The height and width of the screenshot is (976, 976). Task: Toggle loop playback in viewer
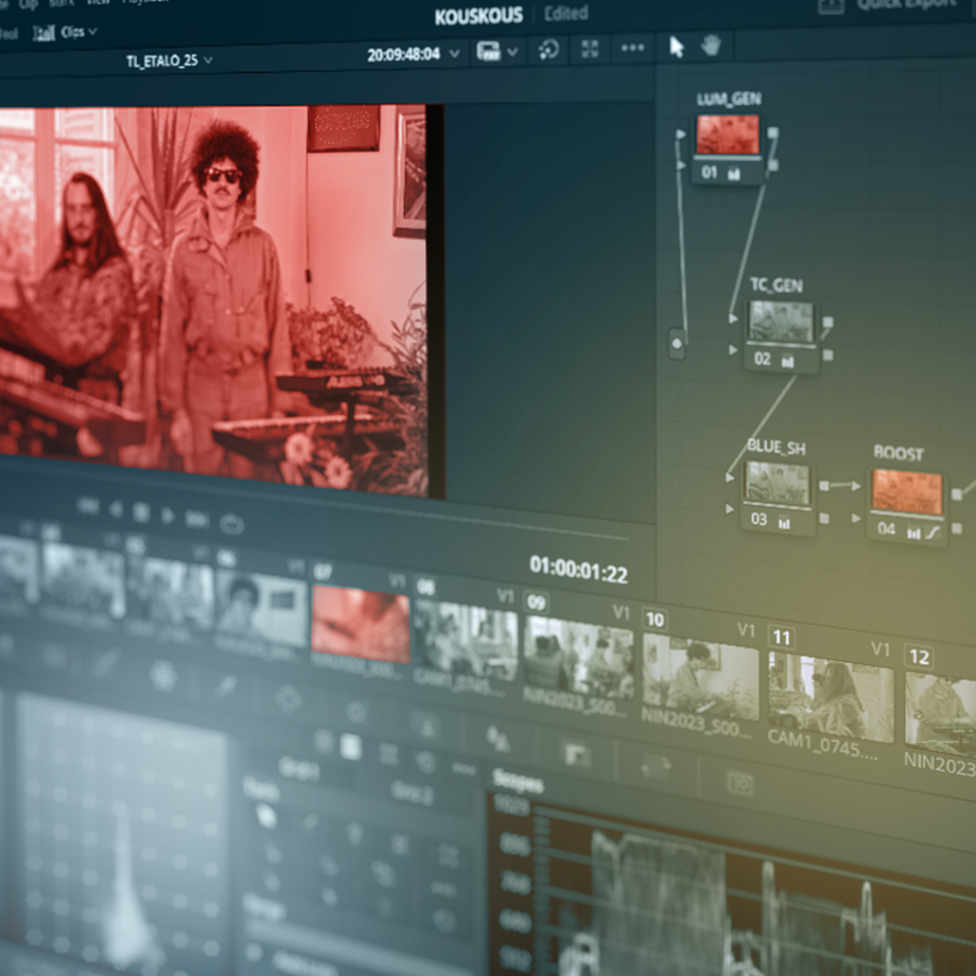coord(232,523)
